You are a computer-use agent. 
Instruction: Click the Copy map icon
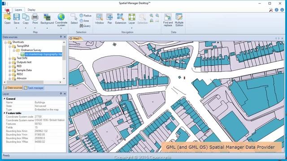point(26,17)
